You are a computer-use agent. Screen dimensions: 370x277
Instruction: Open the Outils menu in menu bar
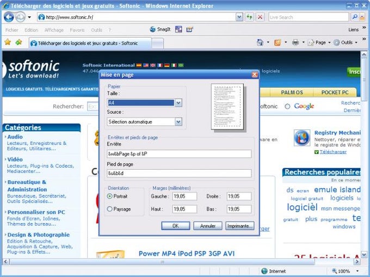96,30
